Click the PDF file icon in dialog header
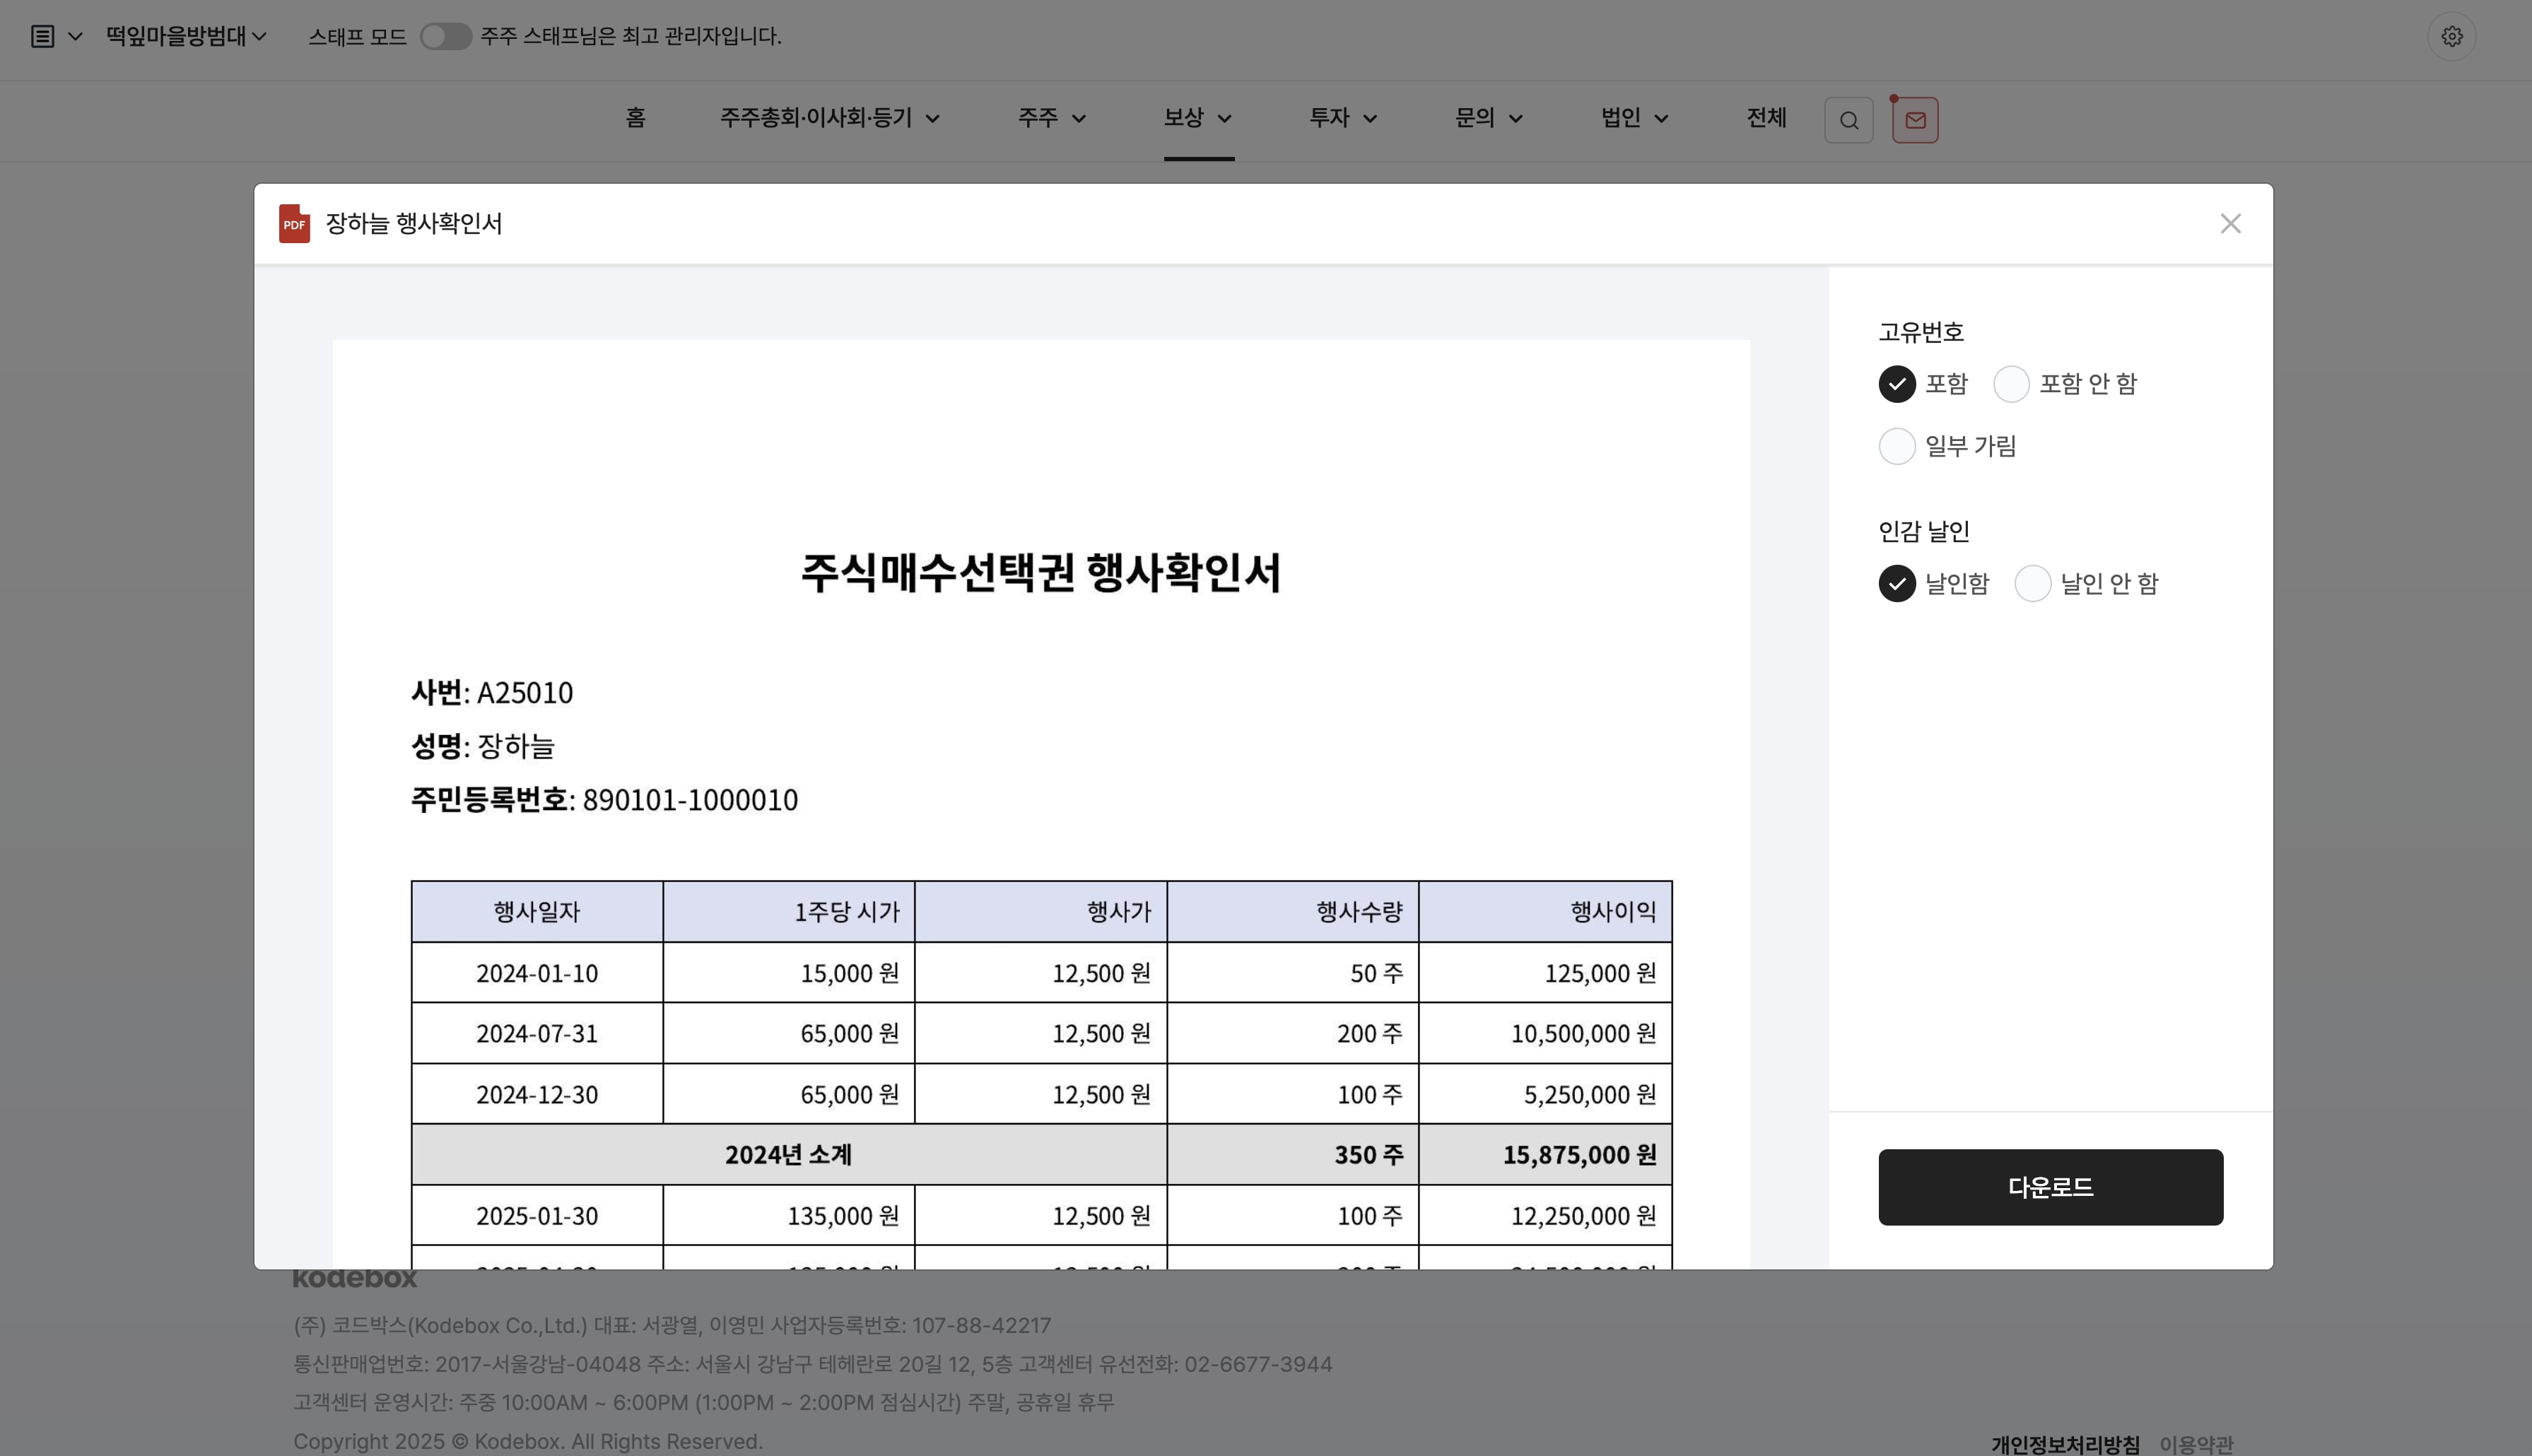 pos(294,224)
